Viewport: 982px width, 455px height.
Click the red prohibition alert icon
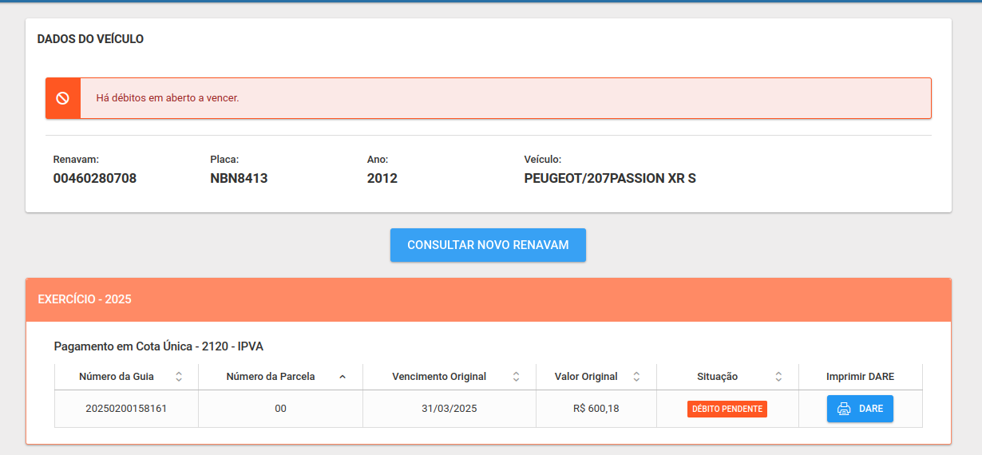63,98
